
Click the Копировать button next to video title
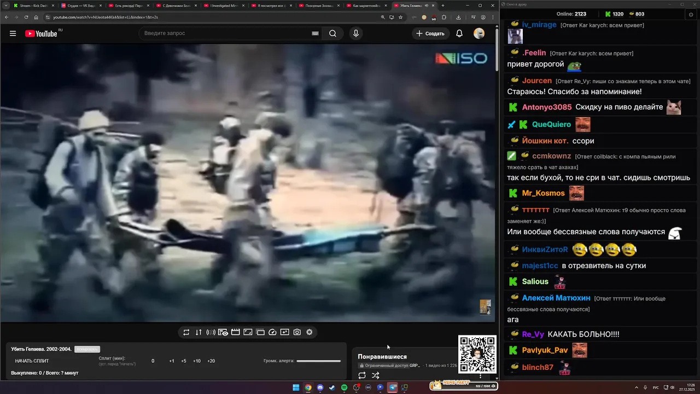coord(87,349)
